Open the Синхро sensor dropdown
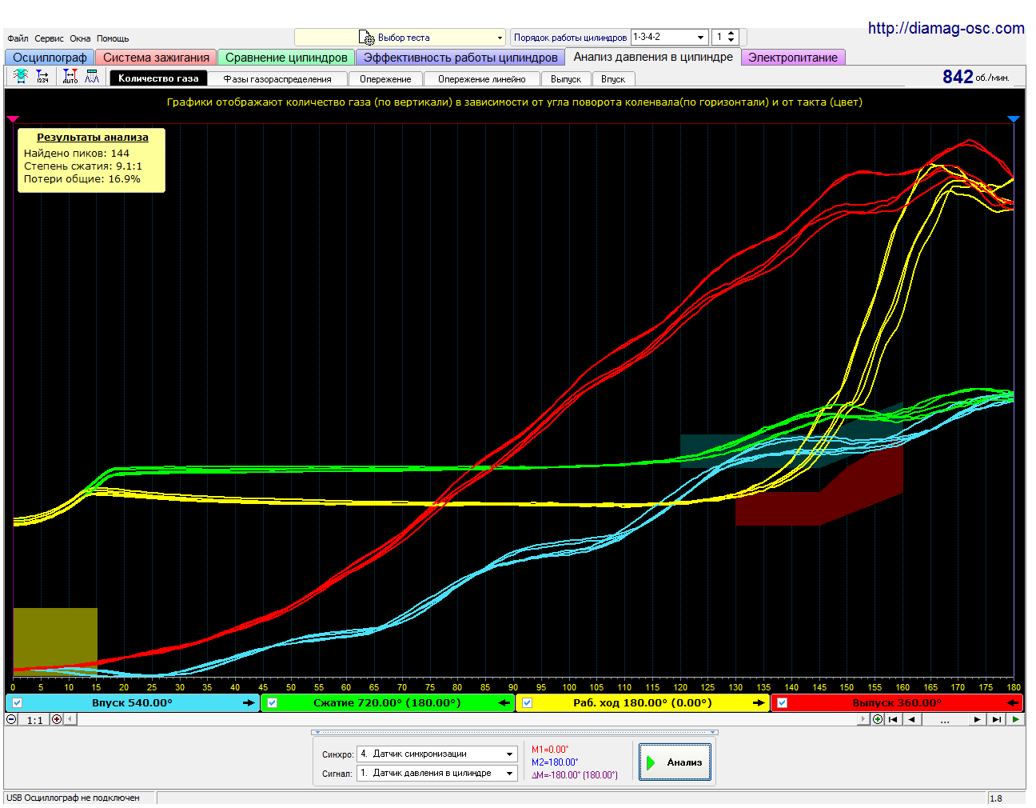Screen dimensions: 1036x808 (x=509, y=754)
